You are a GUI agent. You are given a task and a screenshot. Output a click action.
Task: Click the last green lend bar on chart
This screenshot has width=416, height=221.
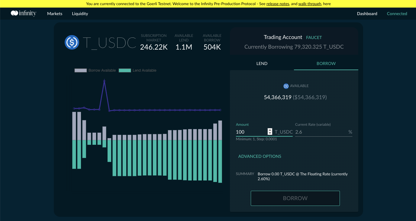pyautogui.click(x=220, y=161)
